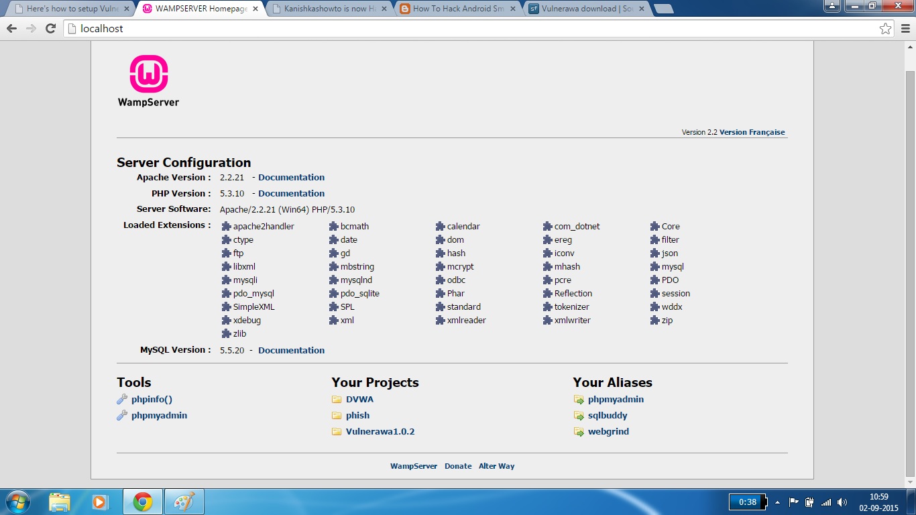Image resolution: width=916 pixels, height=515 pixels.
Task: Click the alias icon beside sqlbuddy
Action: 579,416
